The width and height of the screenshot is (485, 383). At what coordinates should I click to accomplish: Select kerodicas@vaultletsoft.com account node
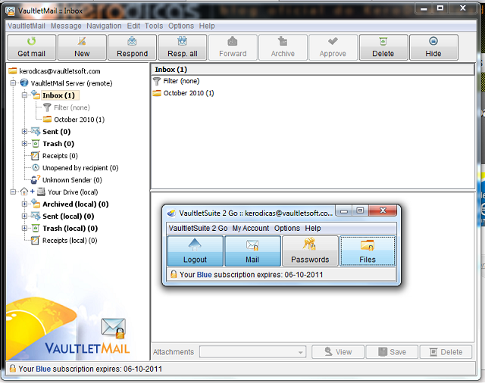60,71
